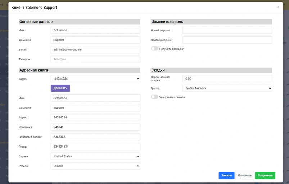Click the Новый пароль input field
Viewport: 289px width, 184px height.
tap(227, 30)
